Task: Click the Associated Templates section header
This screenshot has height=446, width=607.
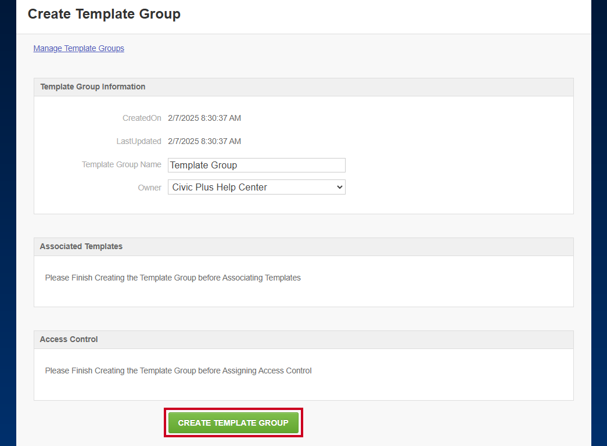Action: 303,247
